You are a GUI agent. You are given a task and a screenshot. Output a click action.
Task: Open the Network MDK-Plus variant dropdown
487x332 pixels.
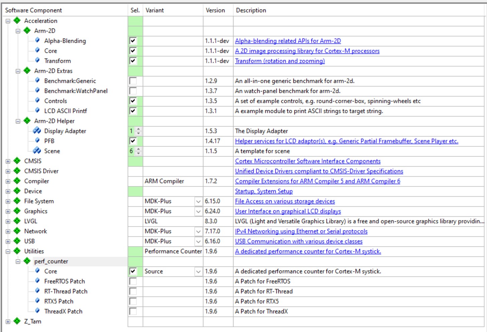(198, 231)
